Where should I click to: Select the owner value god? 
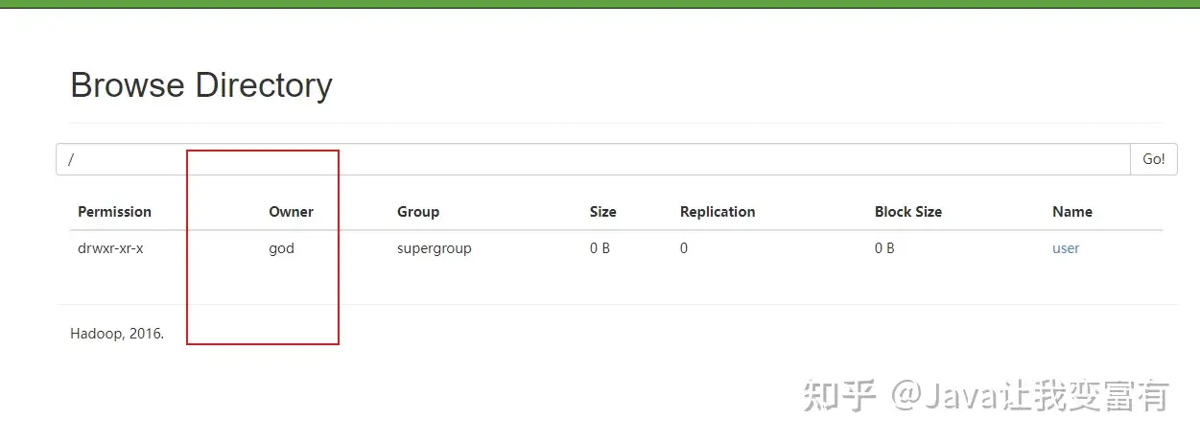(x=281, y=248)
